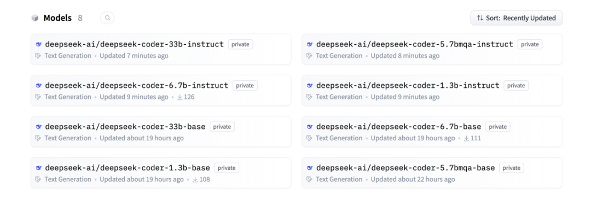Screen dimensions: 591x208
Task: Click download icon beside 108 count
Action: click(x=195, y=180)
